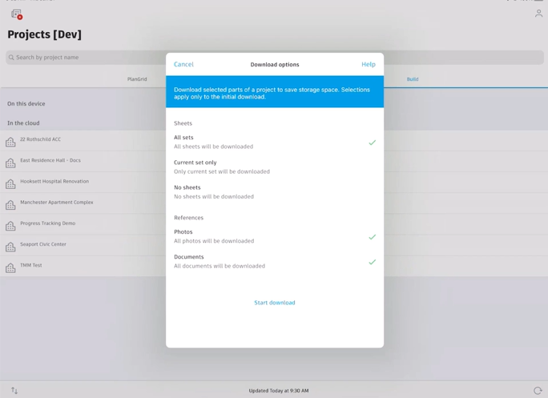The height and width of the screenshot is (398, 548).
Task: Cancel the download options dialog
Action: click(183, 64)
